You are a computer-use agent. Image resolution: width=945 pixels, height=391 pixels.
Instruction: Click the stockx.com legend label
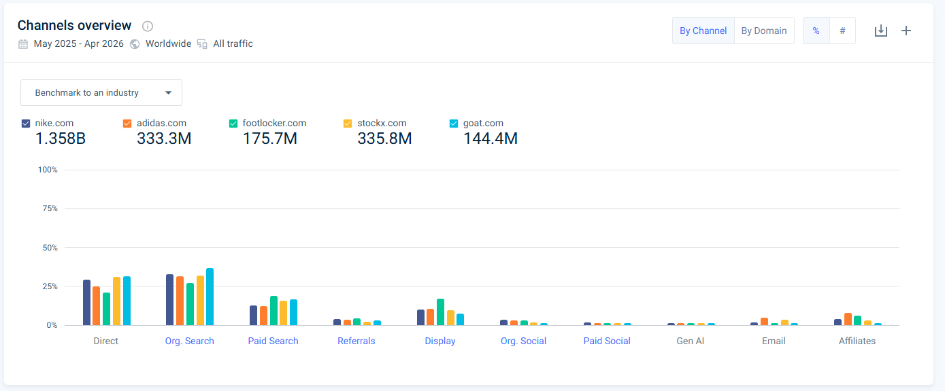[x=382, y=124]
